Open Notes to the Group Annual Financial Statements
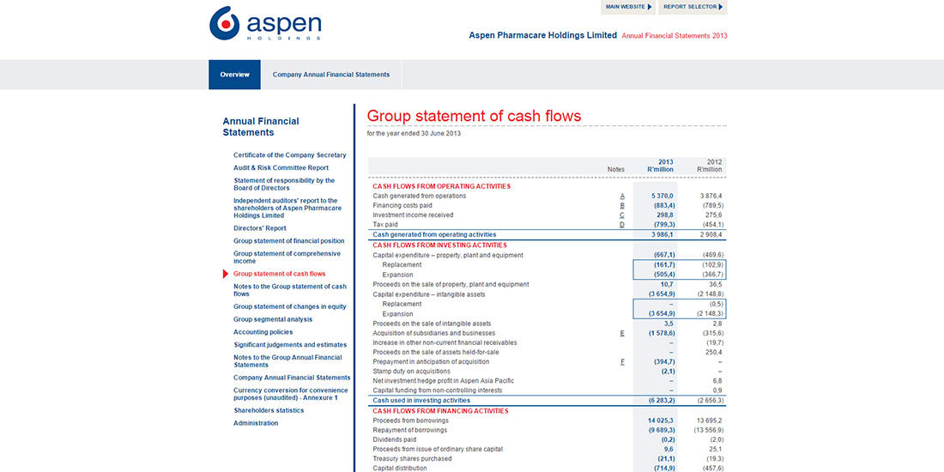The height and width of the screenshot is (472, 944). tap(287, 361)
